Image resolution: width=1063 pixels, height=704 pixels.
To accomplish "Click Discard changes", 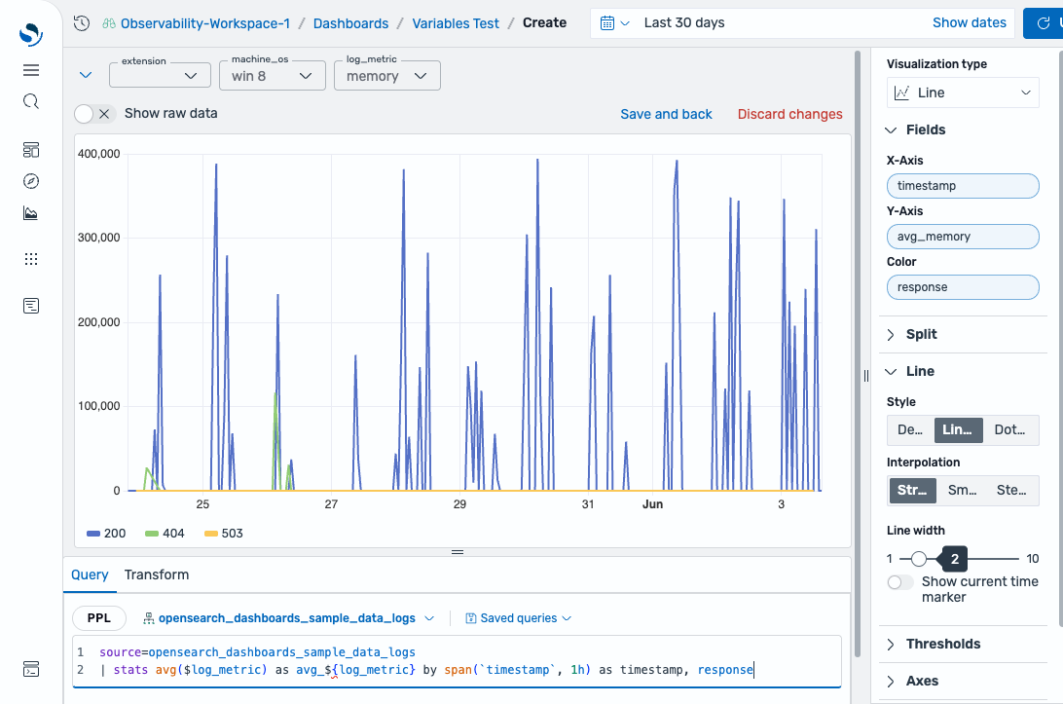I will pos(789,114).
